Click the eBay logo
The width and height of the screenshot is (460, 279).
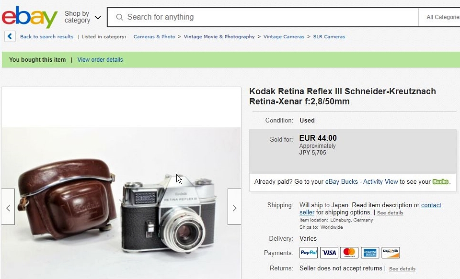click(30, 17)
